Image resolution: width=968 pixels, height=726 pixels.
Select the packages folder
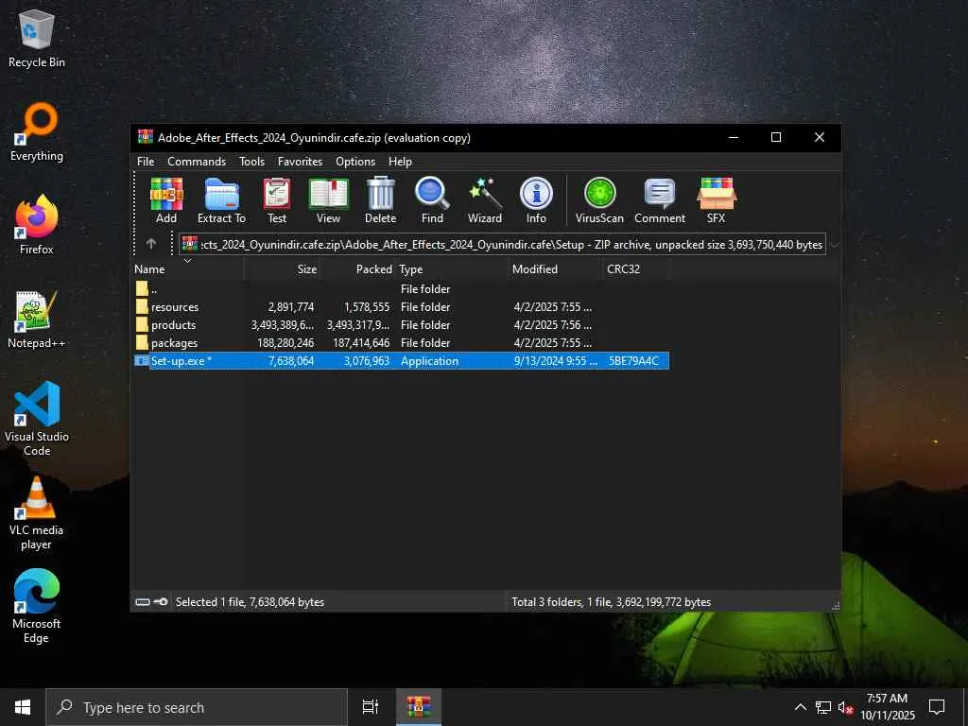point(401,342)
